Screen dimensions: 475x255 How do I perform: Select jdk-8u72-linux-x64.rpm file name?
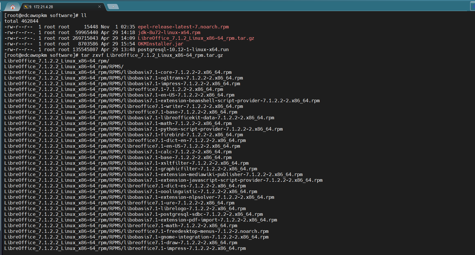click(169, 32)
